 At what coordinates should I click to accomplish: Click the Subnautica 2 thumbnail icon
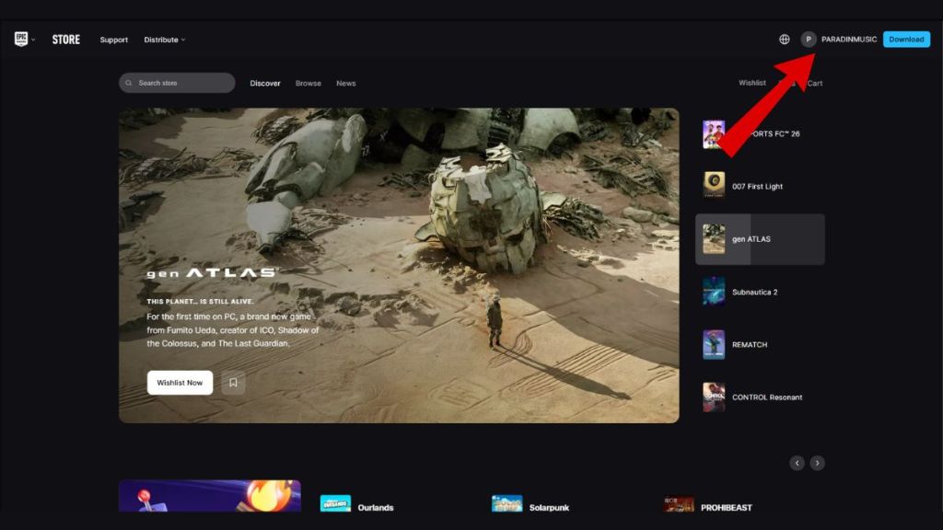(x=714, y=292)
